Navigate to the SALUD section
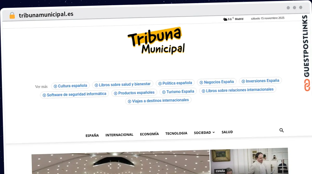Viewport: 312px width, 174px height. [227, 132]
